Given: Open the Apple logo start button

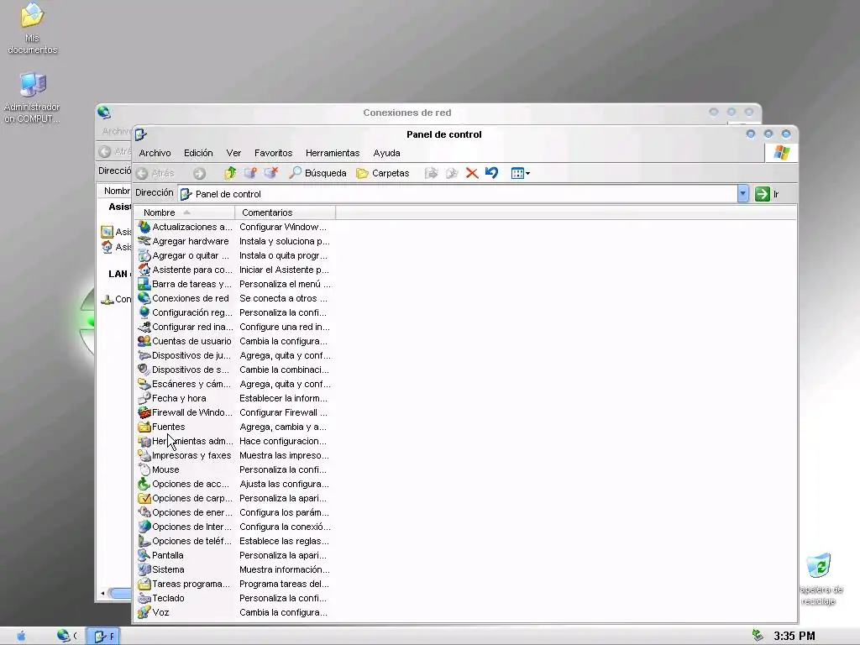Looking at the screenshot, I should (21, 636).
